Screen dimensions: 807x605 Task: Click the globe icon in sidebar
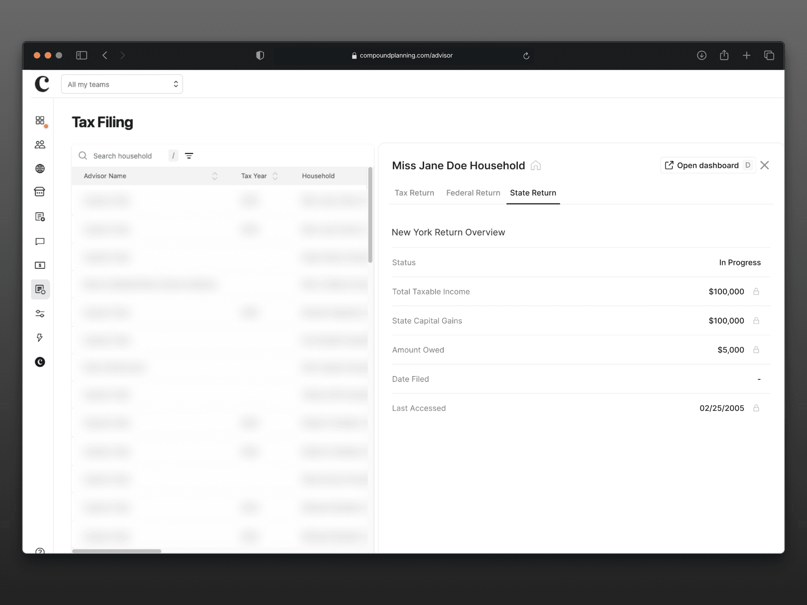[40, 168]
